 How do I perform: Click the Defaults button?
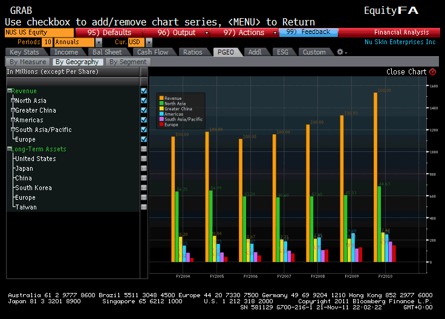click(109, 32)
